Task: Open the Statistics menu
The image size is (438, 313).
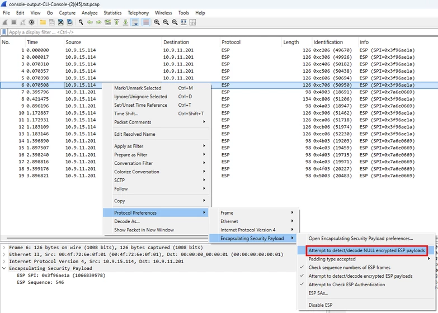Action: (x=112, y=13)
